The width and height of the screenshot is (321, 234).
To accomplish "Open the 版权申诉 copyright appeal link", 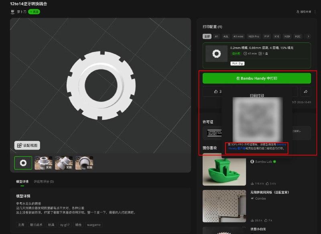I will [304, 12].
